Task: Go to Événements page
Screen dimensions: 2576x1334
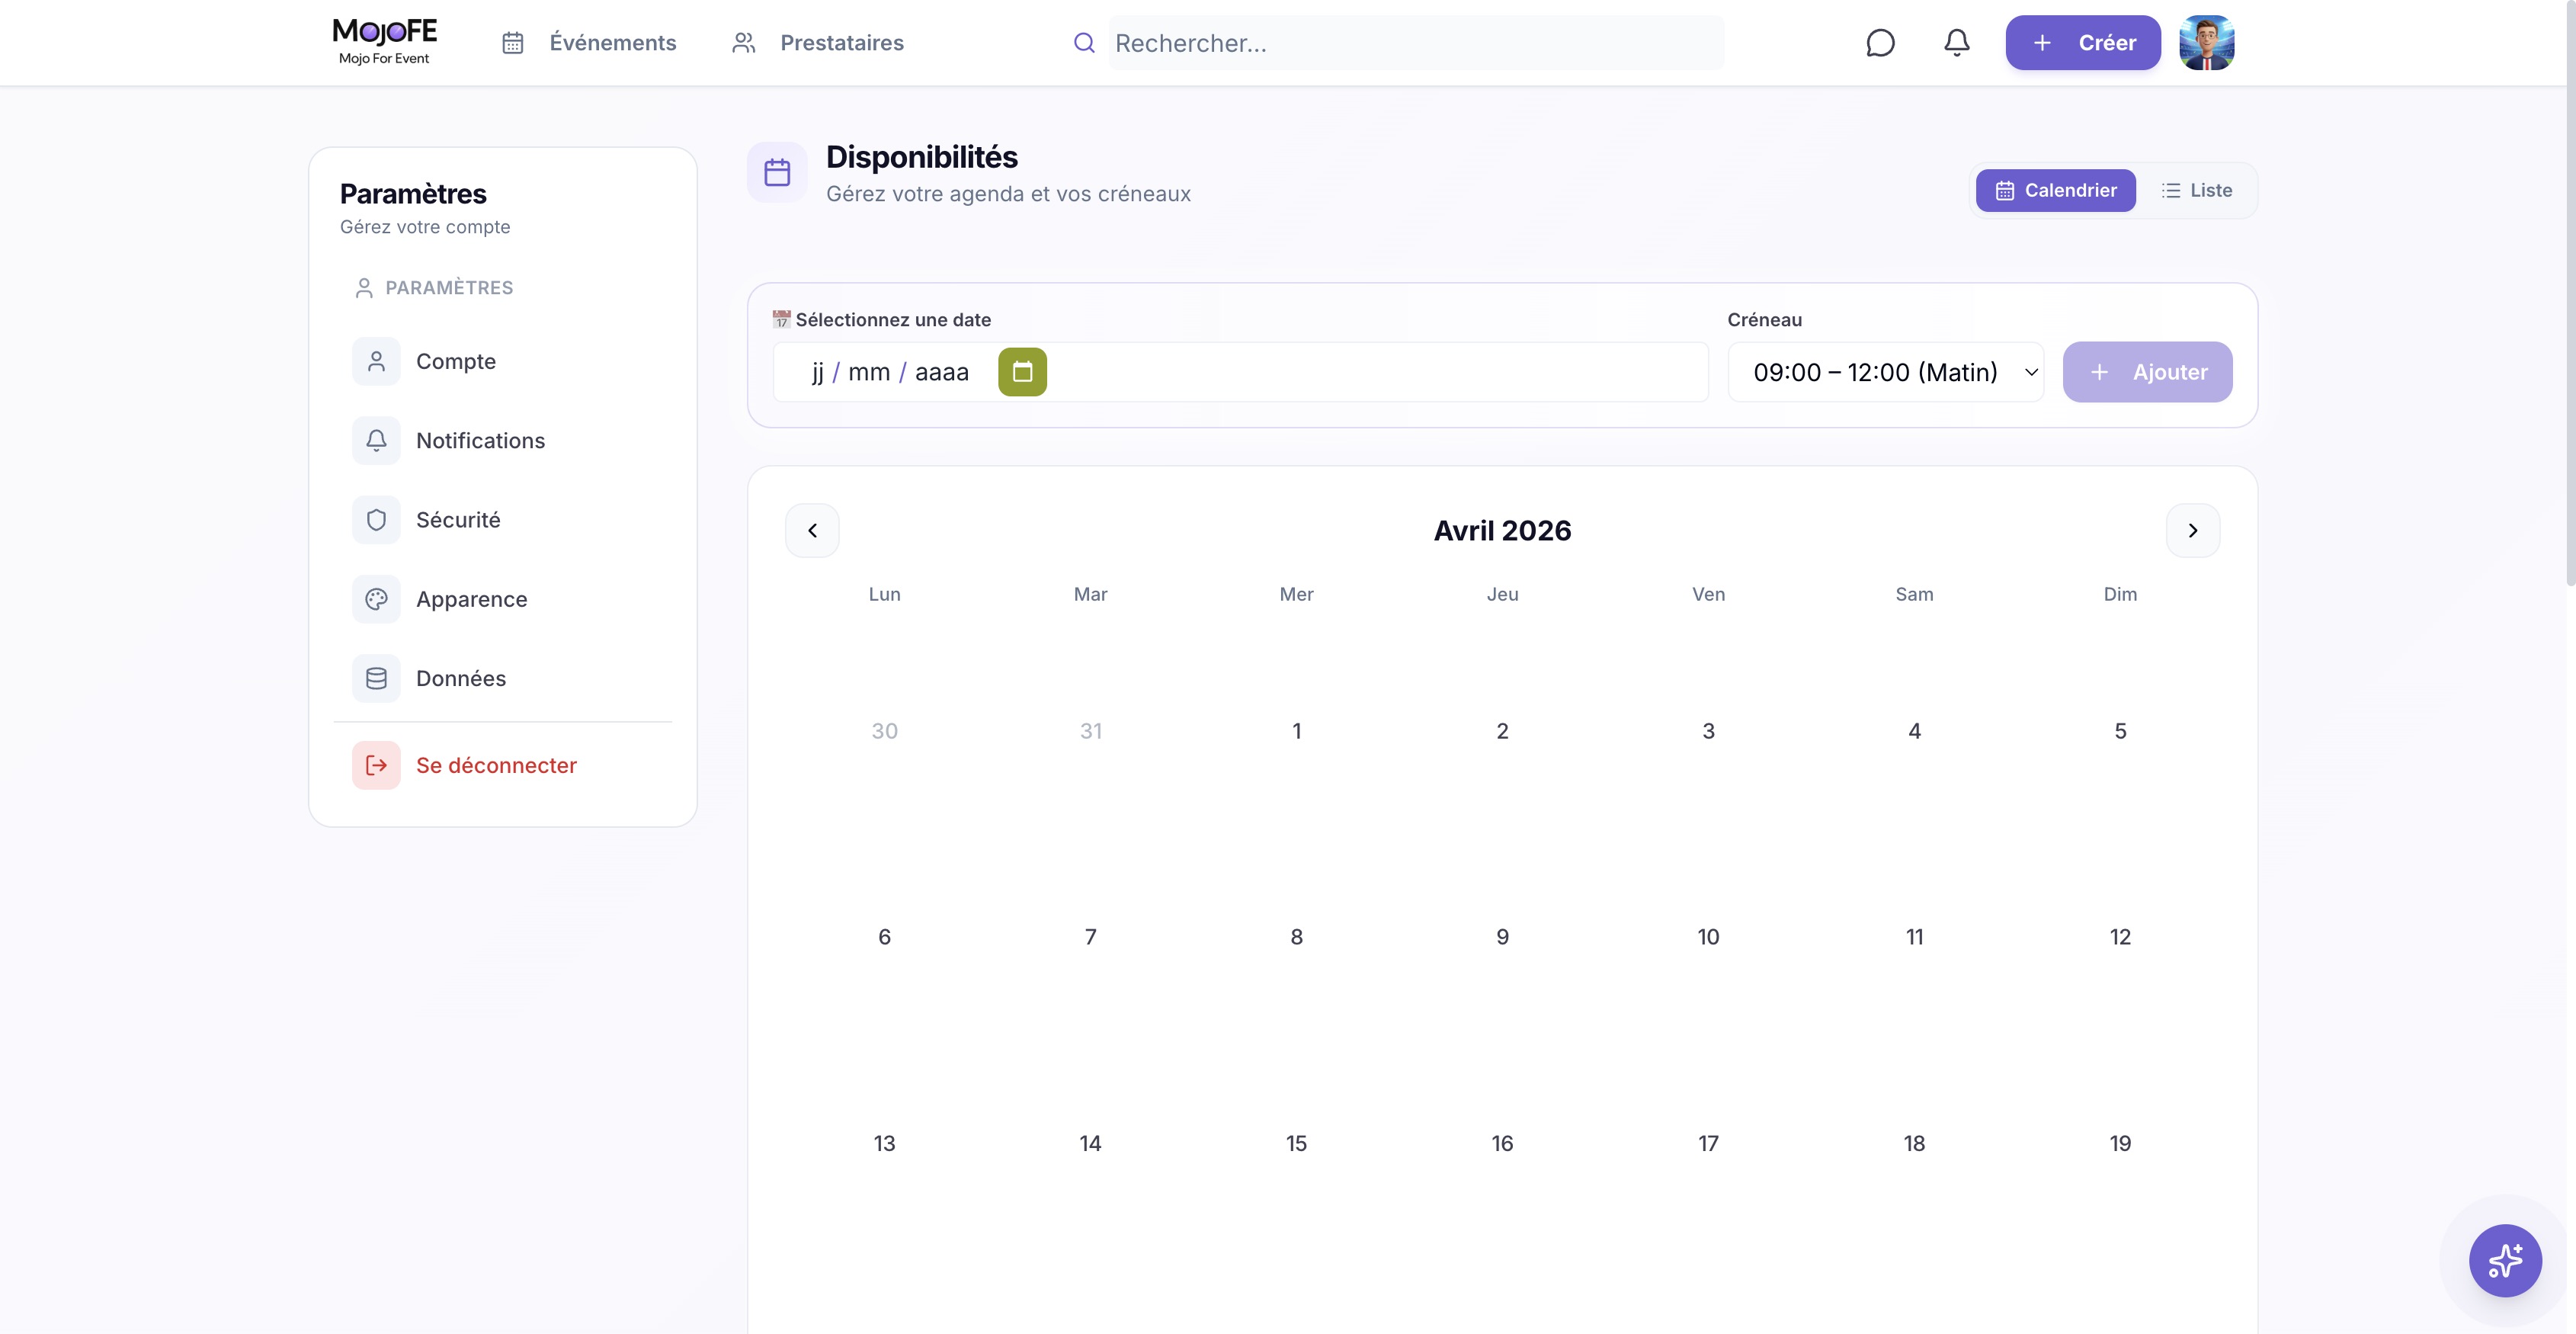Action: click(589, 43)
